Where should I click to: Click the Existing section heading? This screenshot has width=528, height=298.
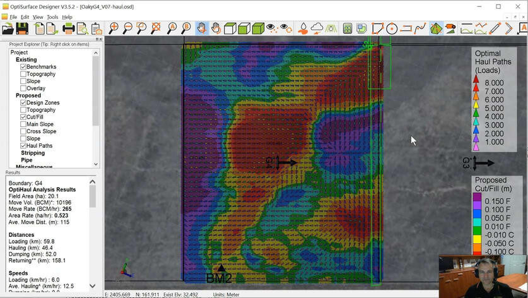[x=26, y=59]
